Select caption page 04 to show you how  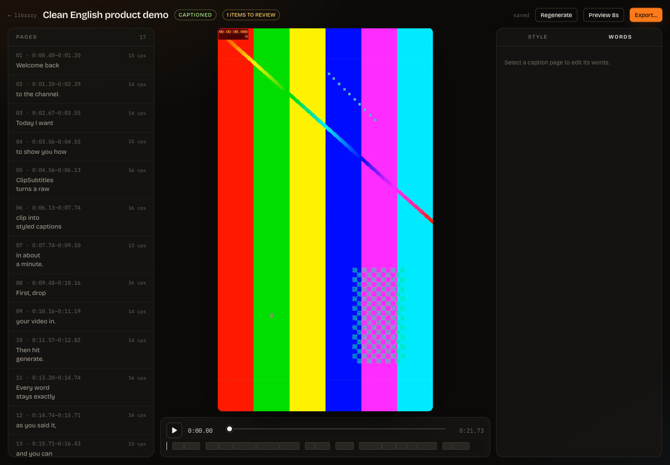(81, 147)
